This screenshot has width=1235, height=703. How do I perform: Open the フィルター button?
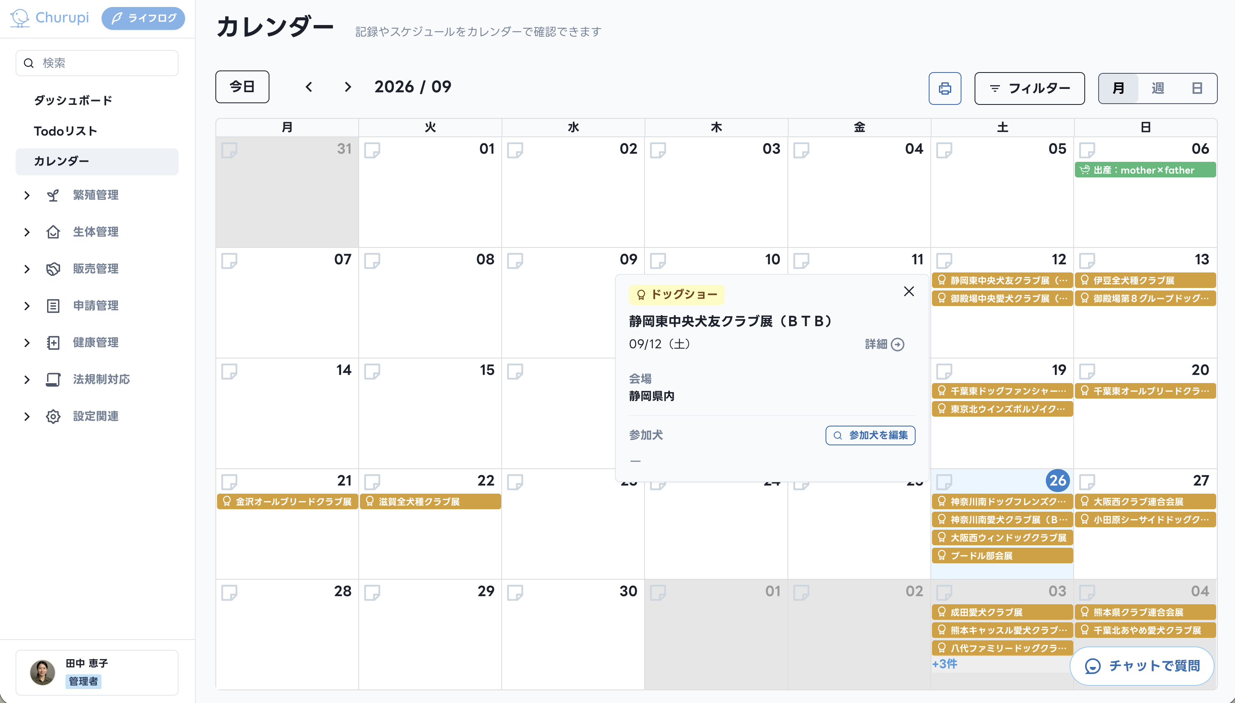tap(1029, 88)
